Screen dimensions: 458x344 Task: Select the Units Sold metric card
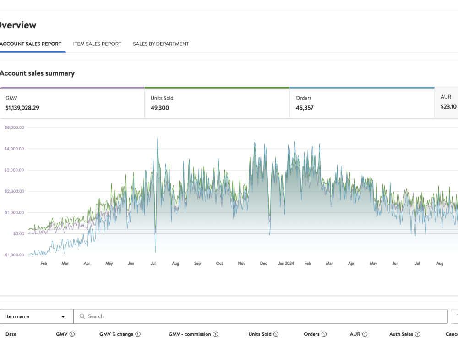tap(217, 103)
